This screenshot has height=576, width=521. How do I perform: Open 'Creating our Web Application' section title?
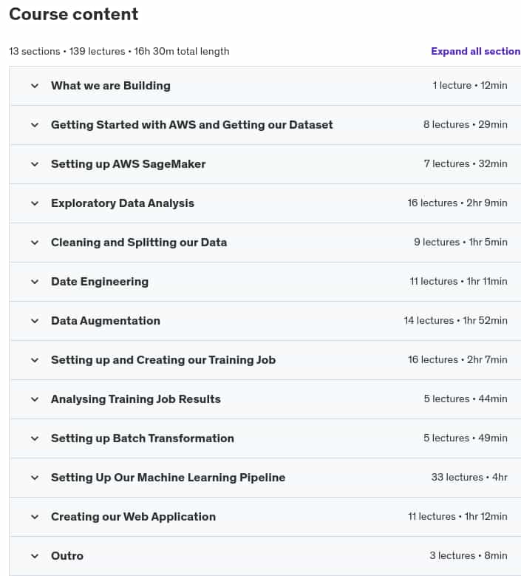(x=133, y=517)
